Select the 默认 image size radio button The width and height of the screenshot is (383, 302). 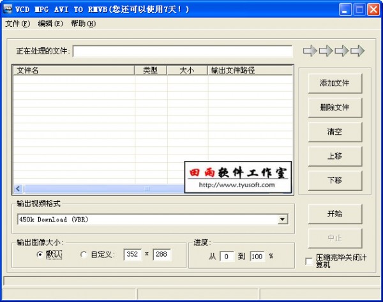point(40,255)
